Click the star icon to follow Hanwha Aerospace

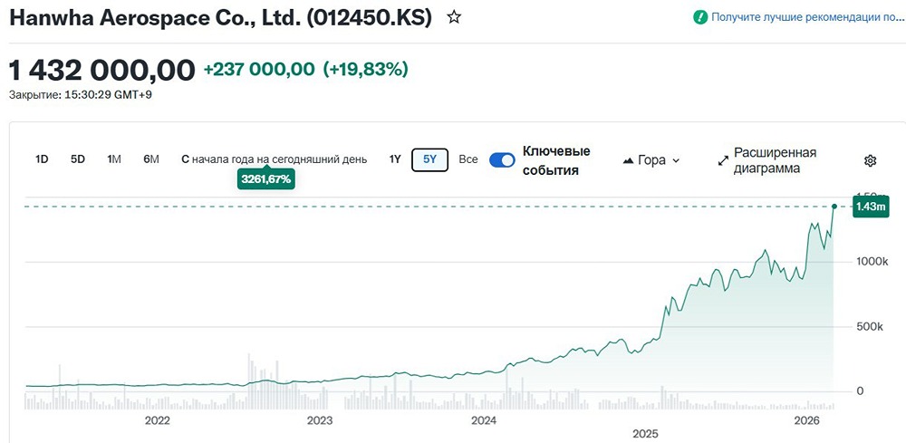[x=454, y=17]
